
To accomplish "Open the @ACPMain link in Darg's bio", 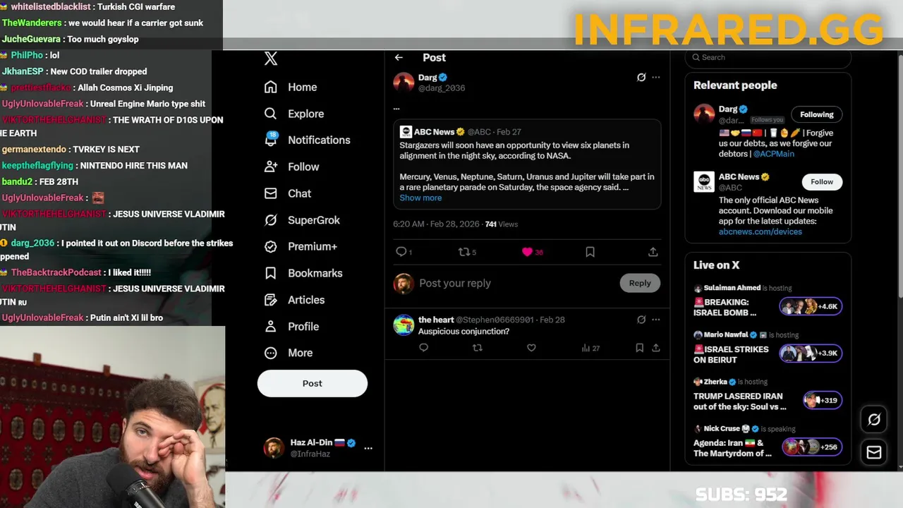I will (x=773, y=153).
